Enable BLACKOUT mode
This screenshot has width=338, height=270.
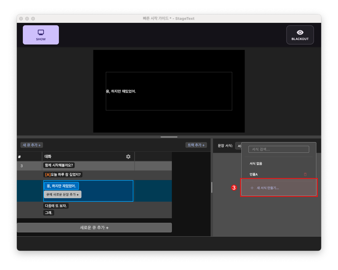coord(300,35)
